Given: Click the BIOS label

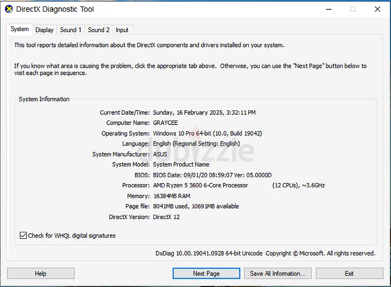Looking at the screenshot, I should [x=142, y=175].
